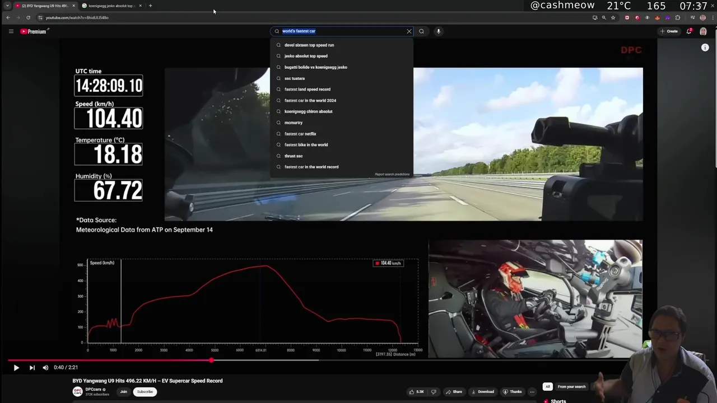The image size is (717, 403).
Task: Reload the YouTube page
Action: pos(28,17)
